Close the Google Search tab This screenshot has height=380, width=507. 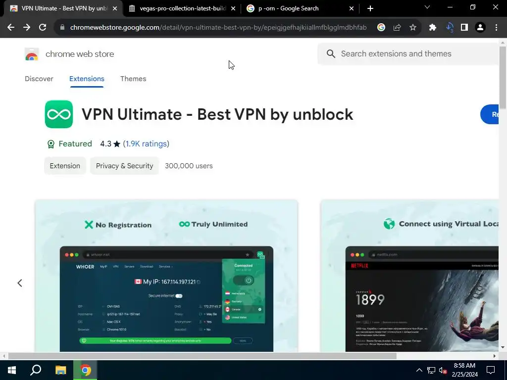coord(352,8)
